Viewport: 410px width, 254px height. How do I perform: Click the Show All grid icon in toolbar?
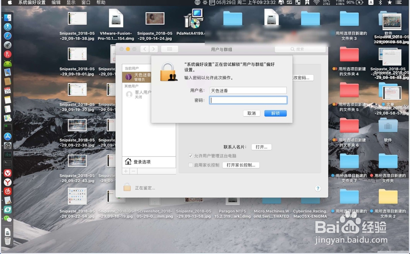click(170, 49)
